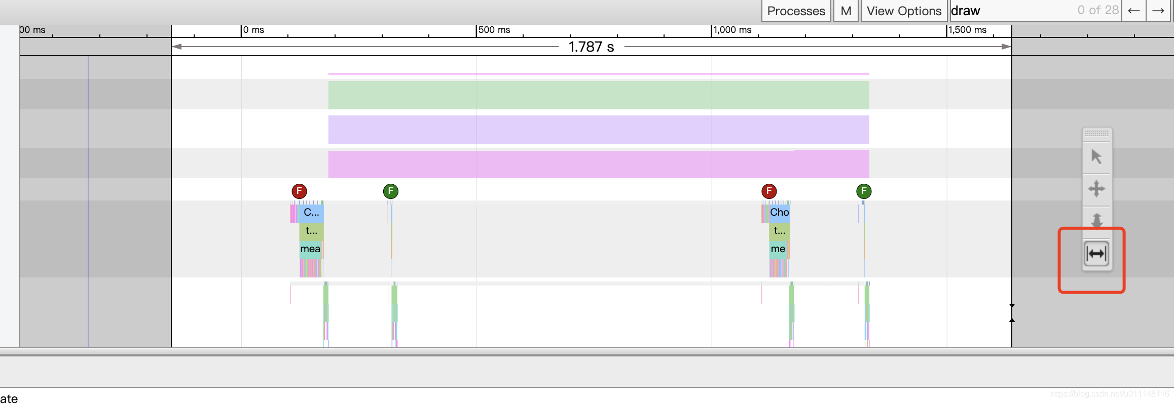The image size is (1174, 403).
Task: Click the 1,500 ms ruler label
Action: point(968,30)
